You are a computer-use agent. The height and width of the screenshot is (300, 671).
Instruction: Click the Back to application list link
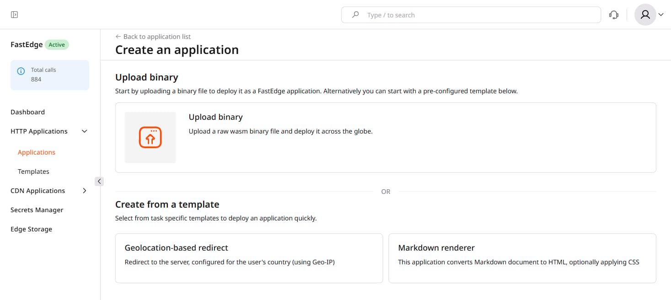(x=153, y=37)
